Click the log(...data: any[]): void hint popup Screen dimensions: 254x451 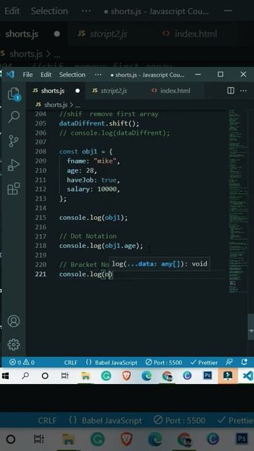click(159, 264)
